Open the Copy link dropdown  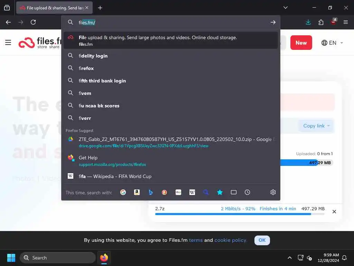click(x=316, y=126)
